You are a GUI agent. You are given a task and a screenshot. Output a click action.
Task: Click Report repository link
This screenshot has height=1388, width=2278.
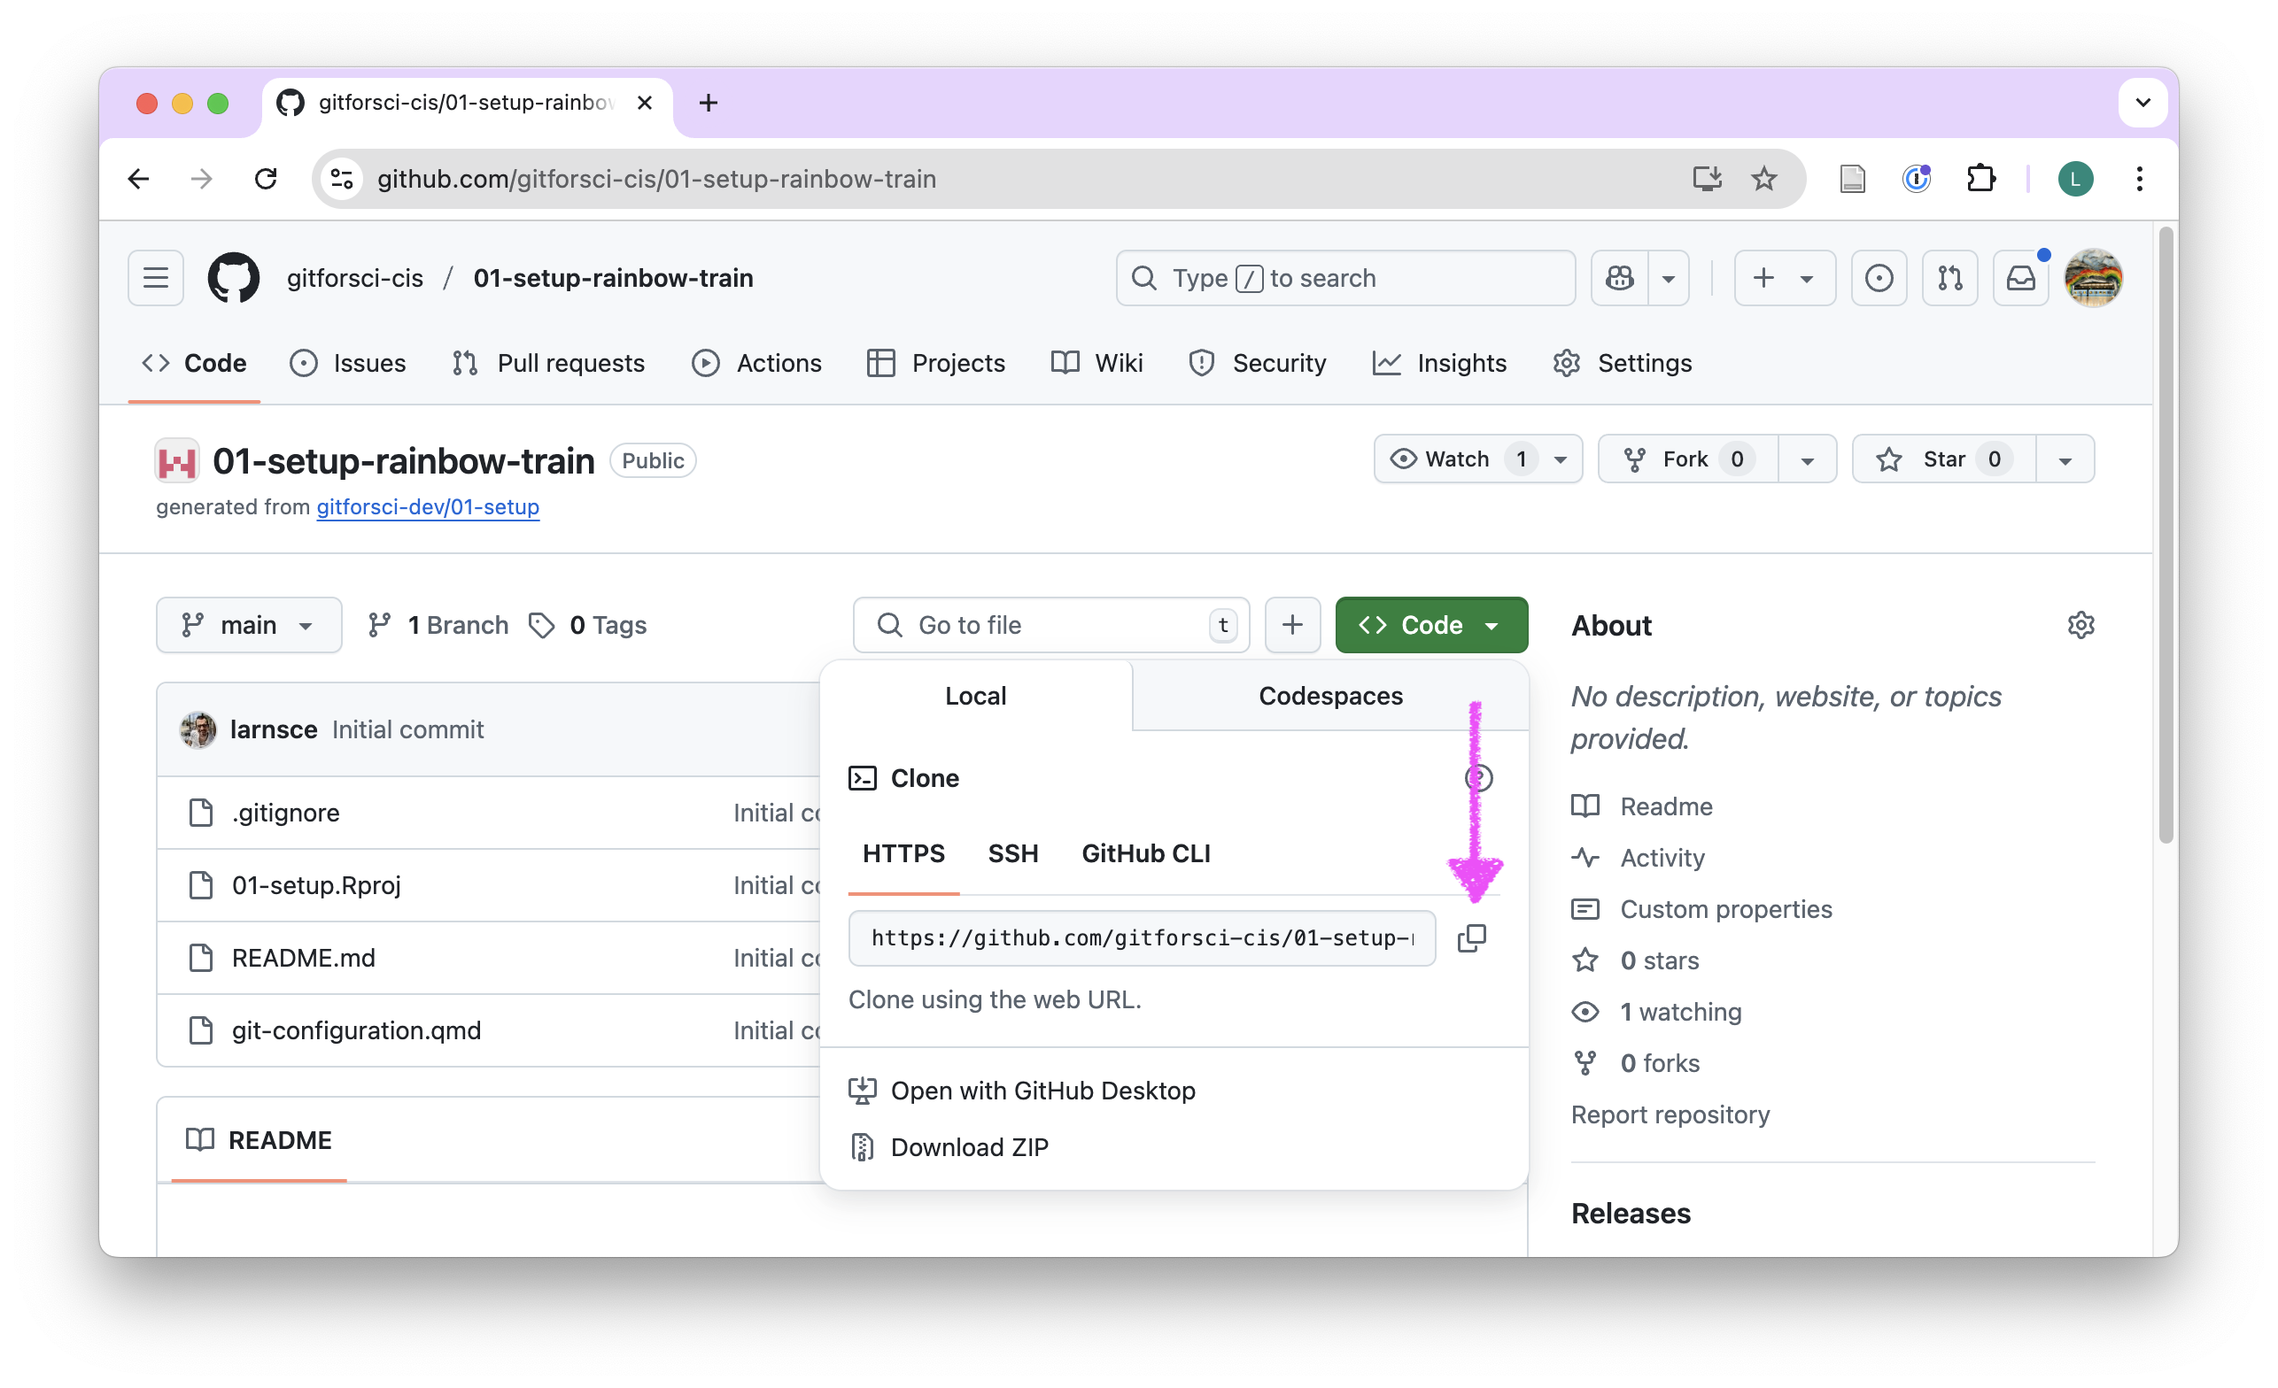[x=1670, y=1114]
